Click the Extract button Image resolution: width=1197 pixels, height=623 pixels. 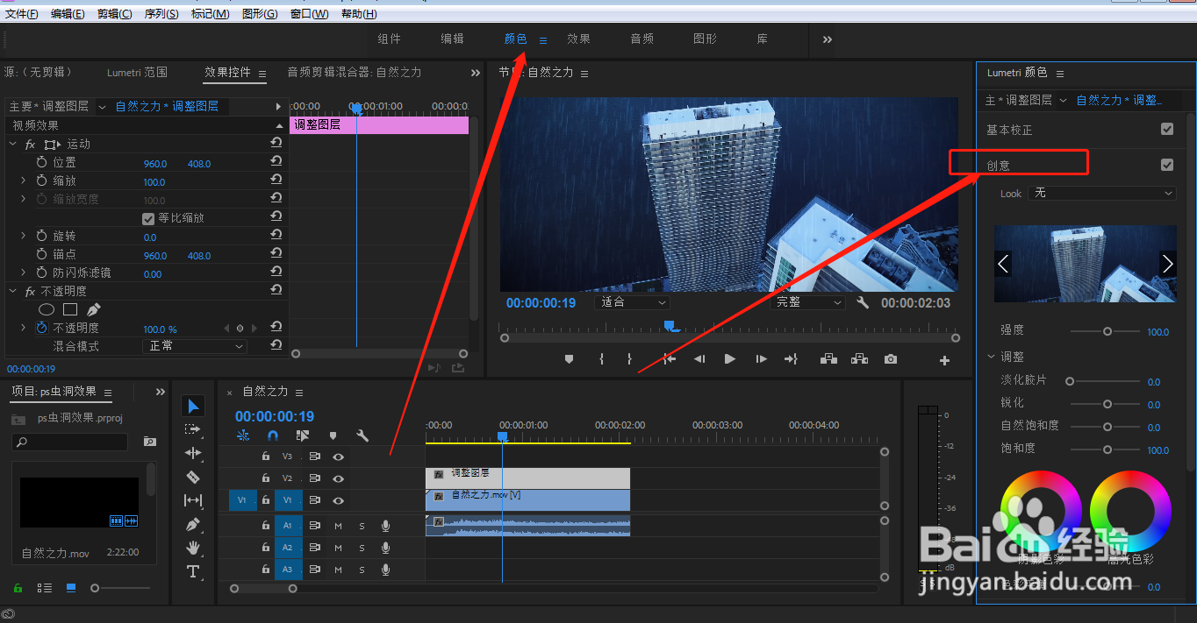859,359
